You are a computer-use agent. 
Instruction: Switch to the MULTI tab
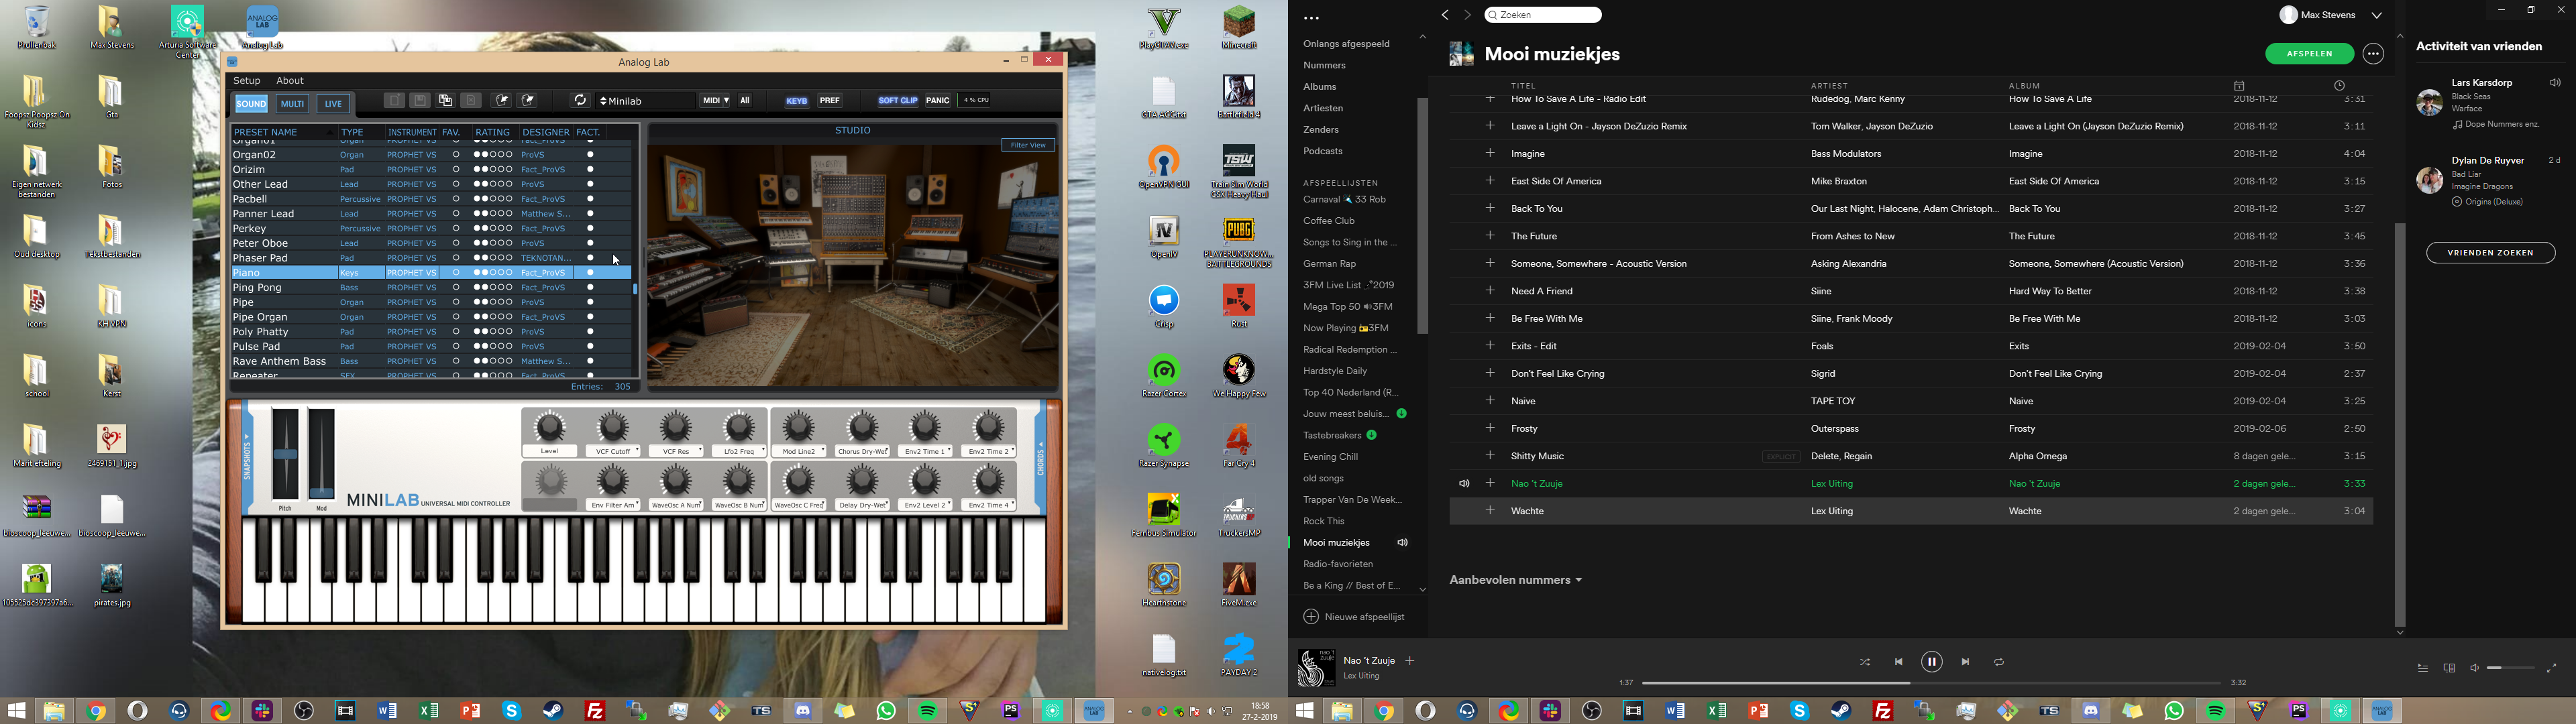pos(292,104)
